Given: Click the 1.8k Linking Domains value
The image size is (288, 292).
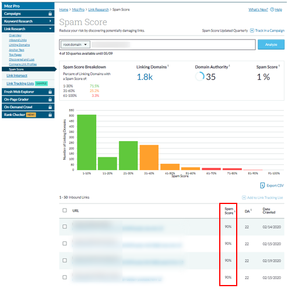Looking at the screenshot, I should pyautogui.click(x=145, y=77).
